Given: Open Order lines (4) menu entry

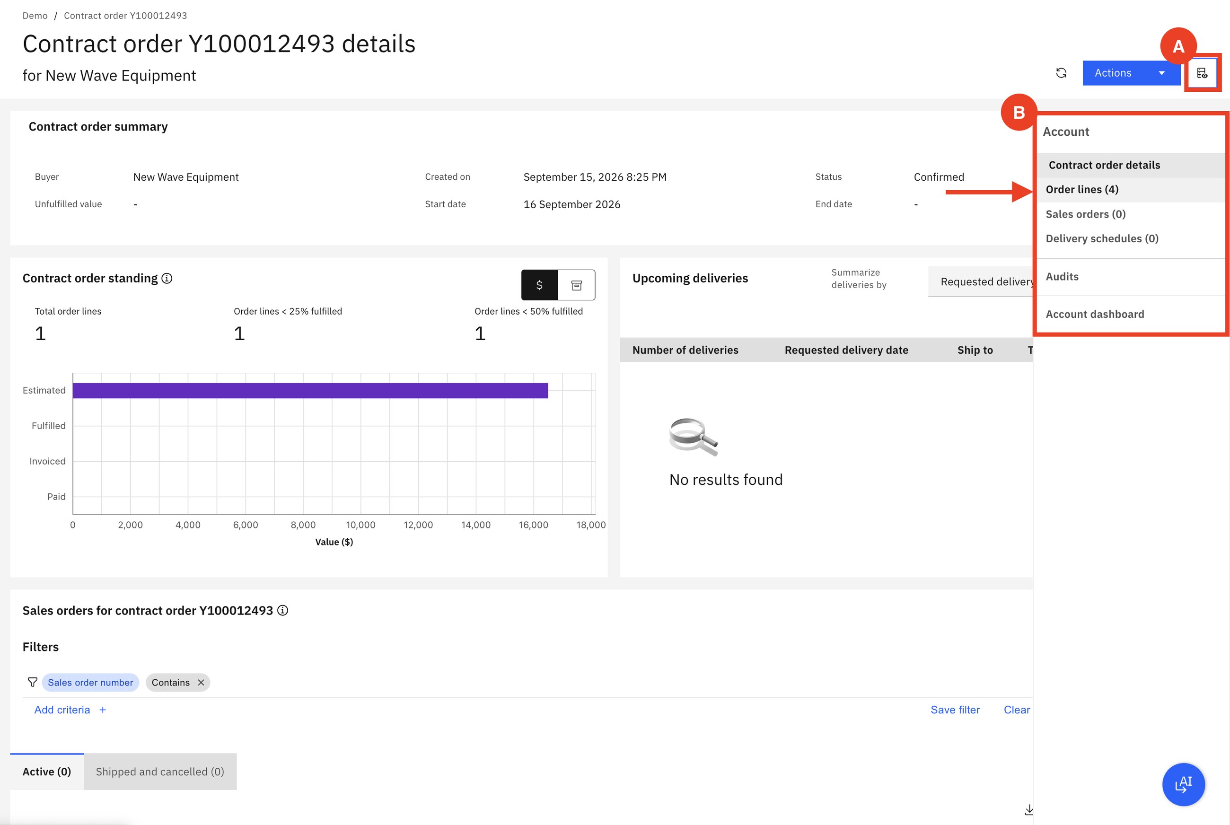Looking at the screenshot, I should click(1131, 189).
